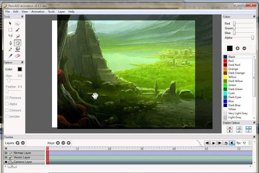The image size is (259, 173).
Task: Undock the Colors panel
Action: pyautogui.click(x=254, y=17)
